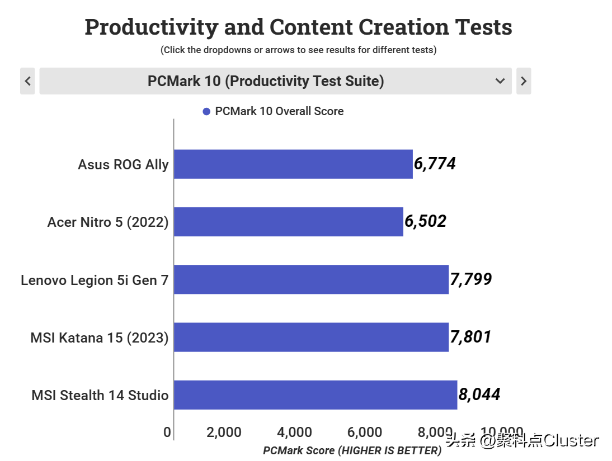Click the Productivity and Content Creation Tests title
Image resolution: width=612 pixels, height=461 pixels.
[x=298, y=27]
